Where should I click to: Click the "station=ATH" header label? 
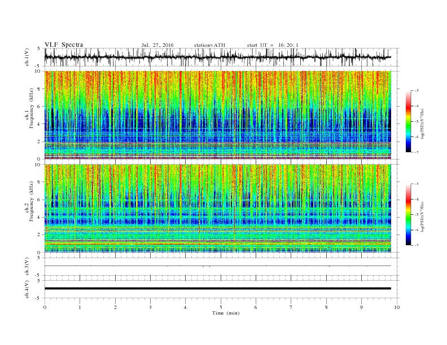point(209,45)
